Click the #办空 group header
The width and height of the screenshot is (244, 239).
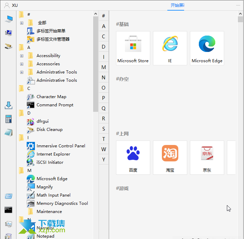(122, 79)
